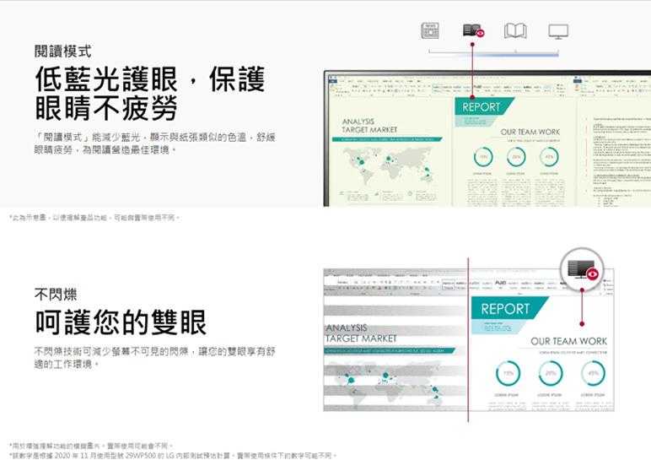Click the 呵護您的雙眼 headline
The width and height of the screenshot is (651, 471).
tap(120, 322)
